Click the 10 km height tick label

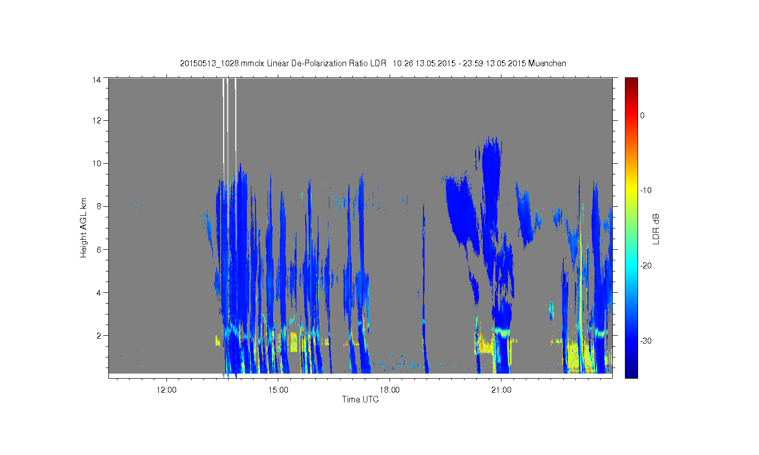click(97, 163)
